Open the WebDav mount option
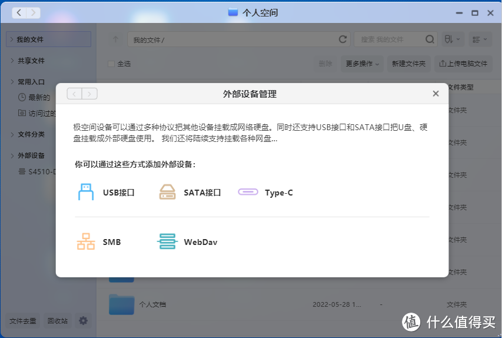The height and width of the screenshot is (338, 502). pyautogui.click(x=168, y=242)
